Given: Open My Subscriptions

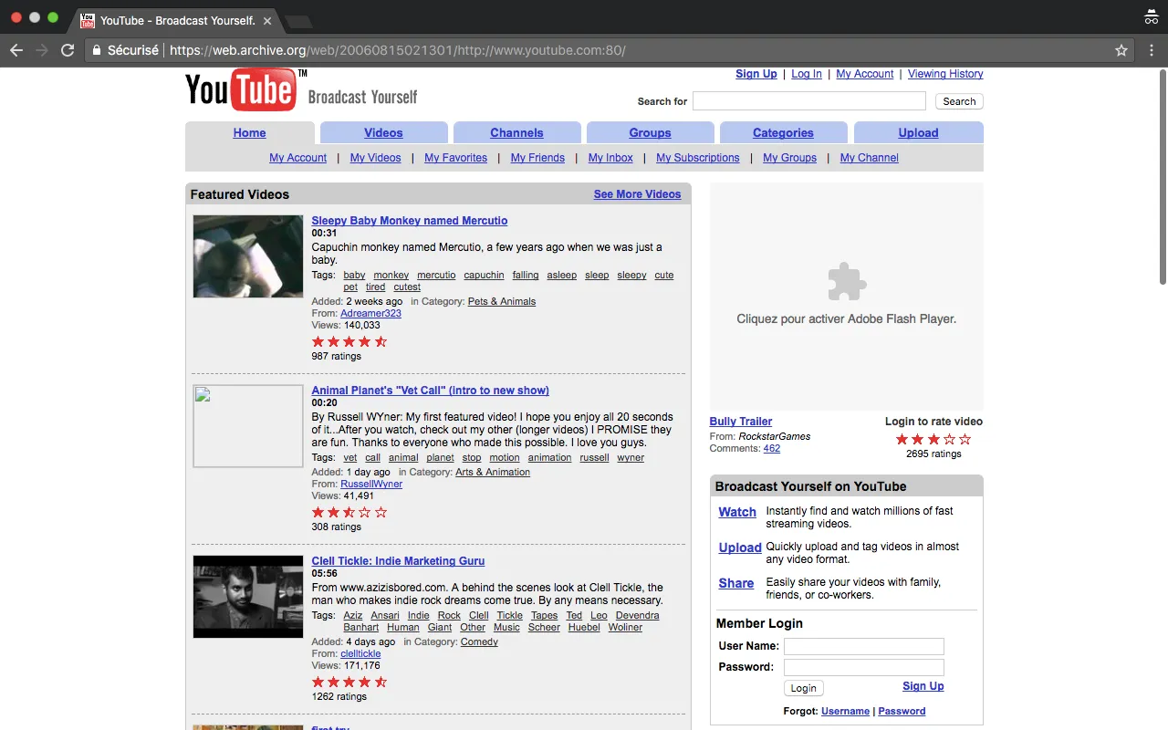Looking at the screenshot, I should point(698,158).
